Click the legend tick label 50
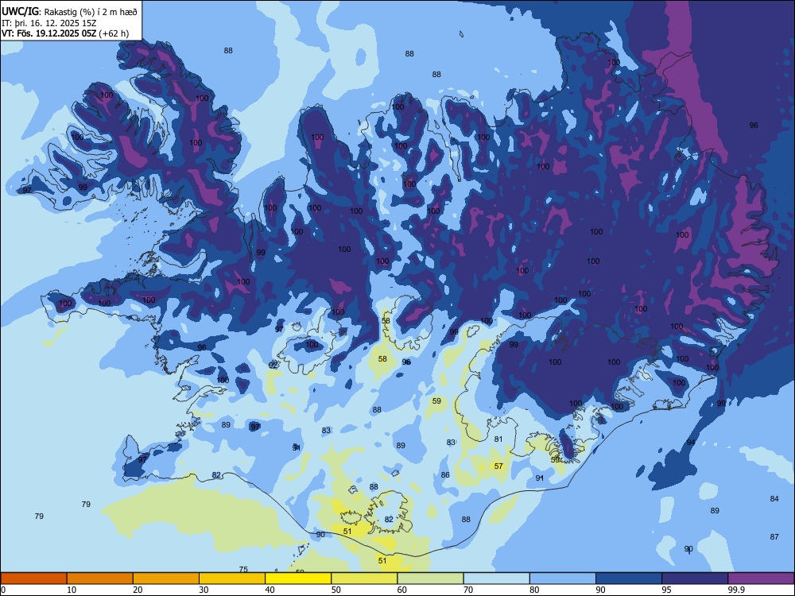 [336, 590]
